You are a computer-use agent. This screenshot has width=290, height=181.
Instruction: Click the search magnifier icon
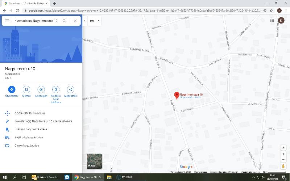64,21
